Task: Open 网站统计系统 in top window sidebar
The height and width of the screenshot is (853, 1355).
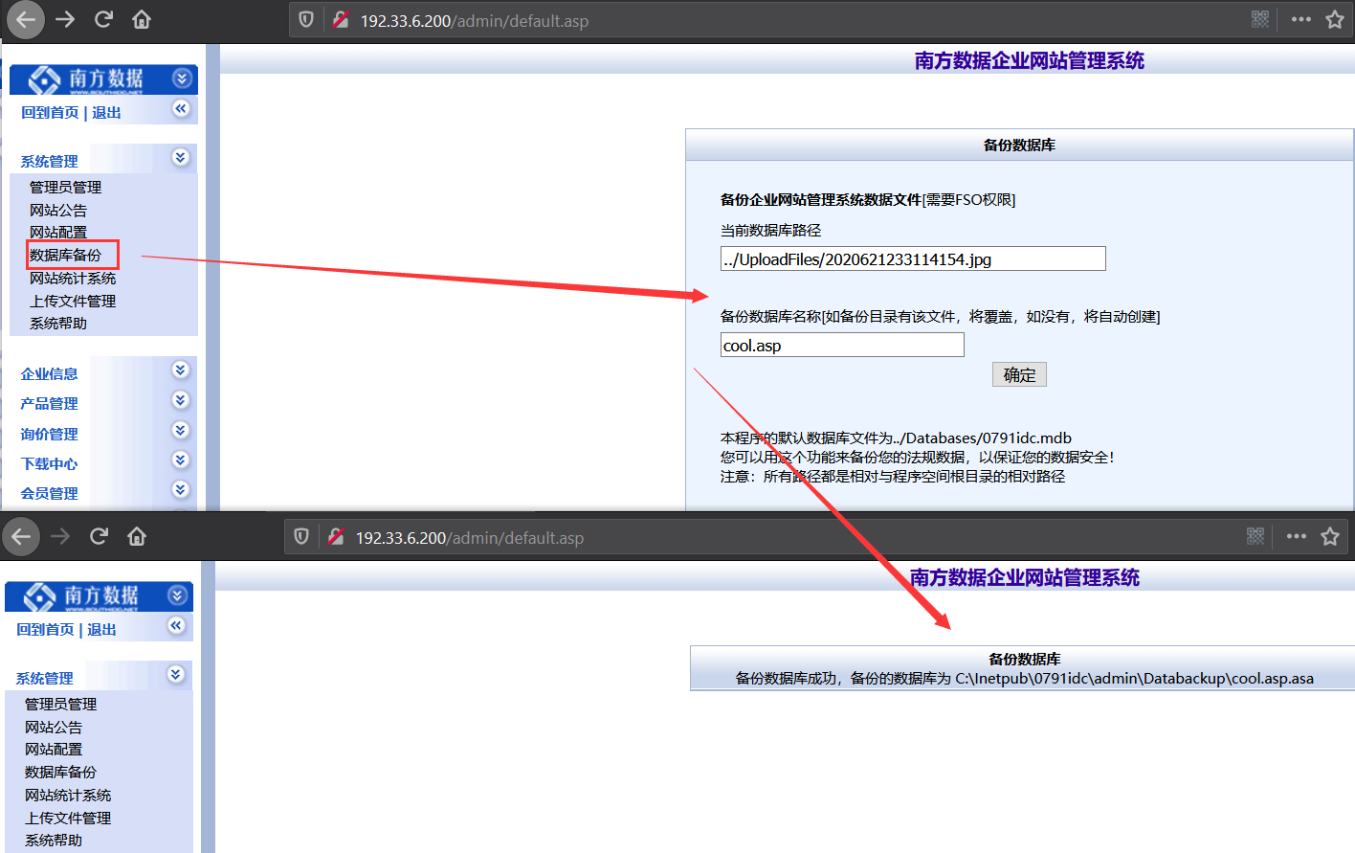Action: pyautogui.click(x=73, y=279)
